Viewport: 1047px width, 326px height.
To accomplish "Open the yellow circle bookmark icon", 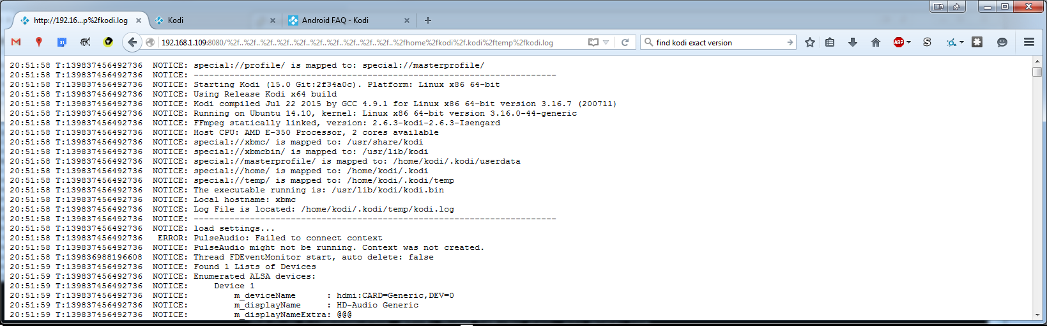I will point(108,42).
